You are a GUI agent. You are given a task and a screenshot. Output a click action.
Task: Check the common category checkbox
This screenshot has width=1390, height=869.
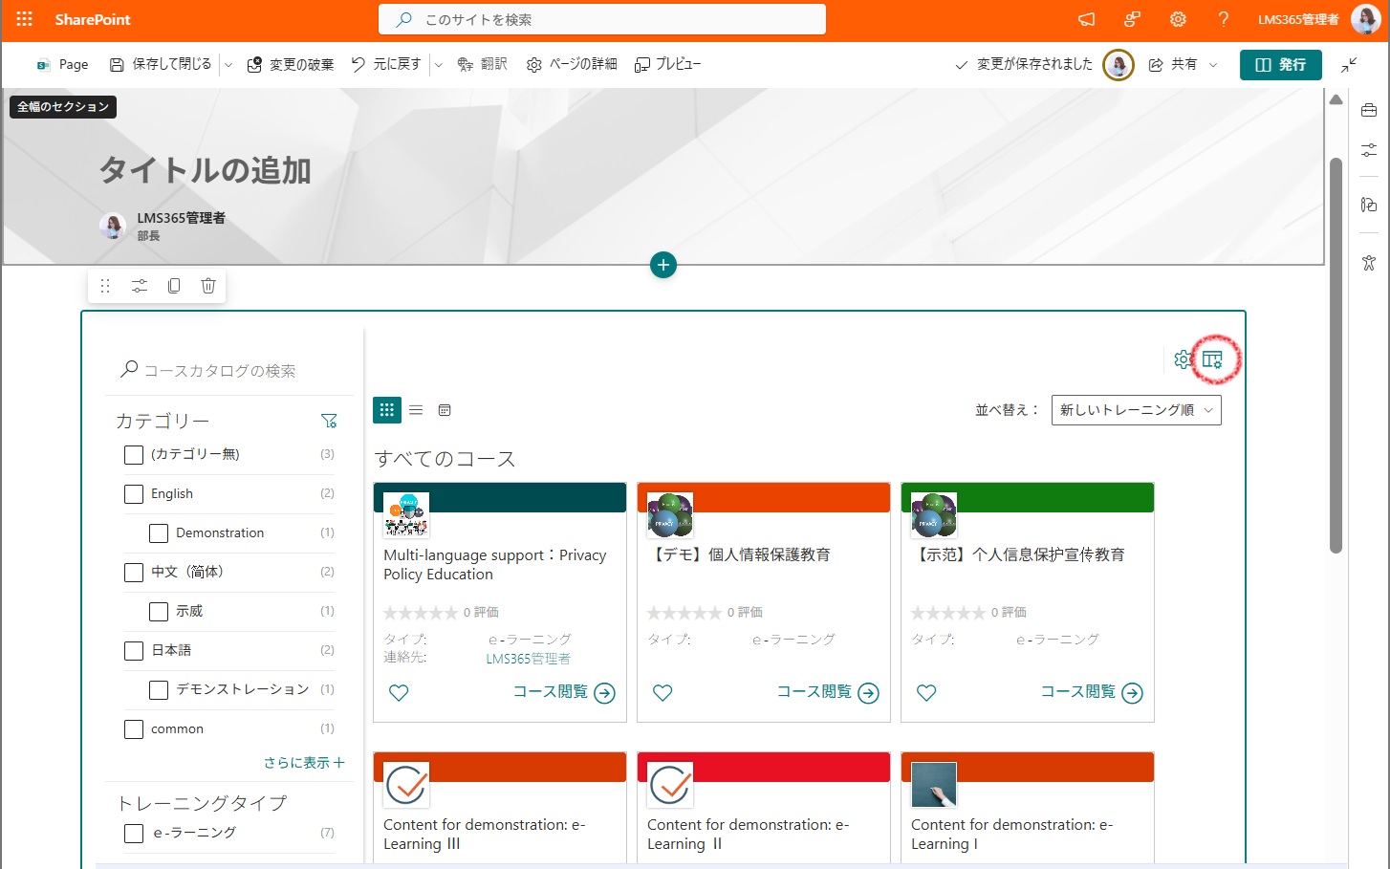point(134,729)
